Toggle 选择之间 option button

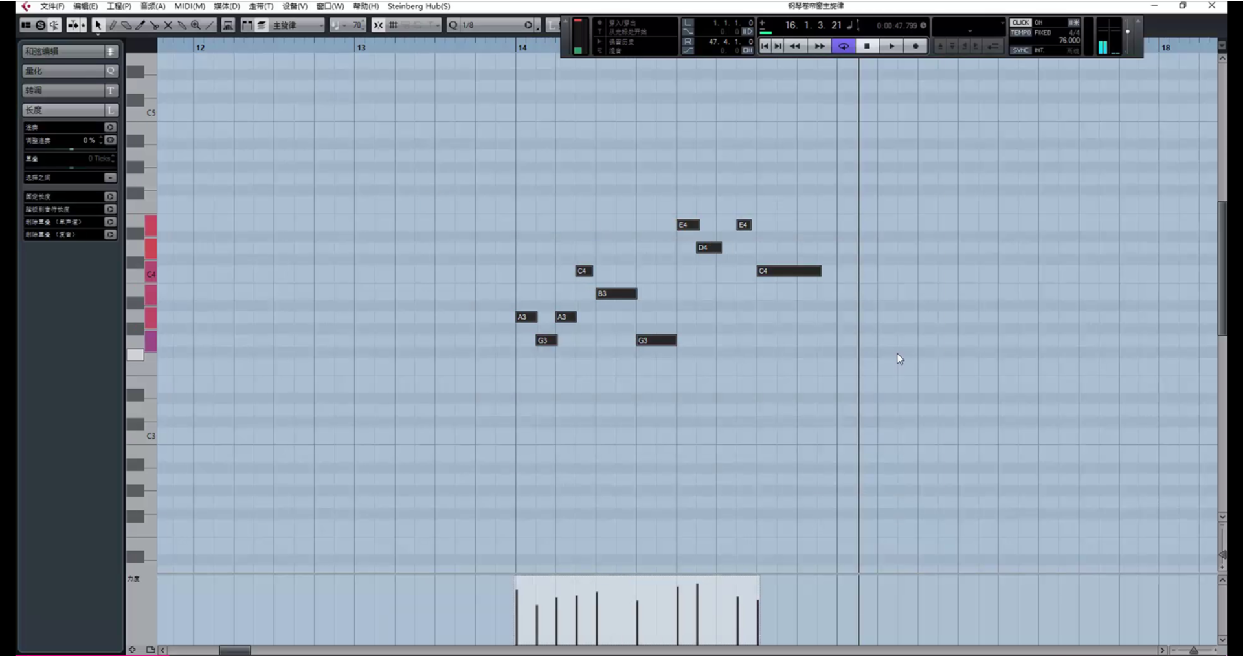point(110,177)
